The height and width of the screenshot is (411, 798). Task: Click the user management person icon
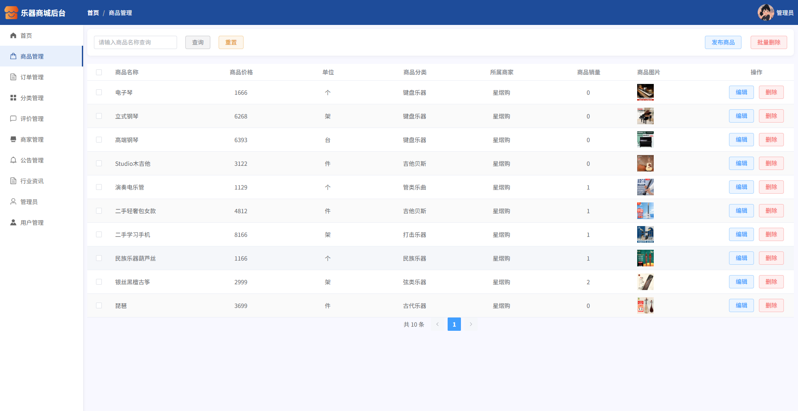pos(13,223)
